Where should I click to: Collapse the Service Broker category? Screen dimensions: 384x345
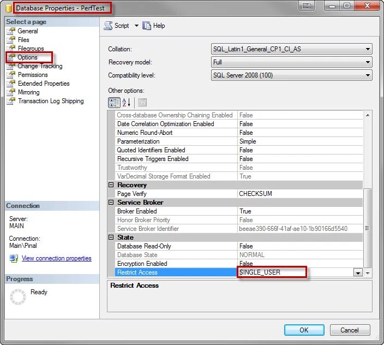click(111, 203)
